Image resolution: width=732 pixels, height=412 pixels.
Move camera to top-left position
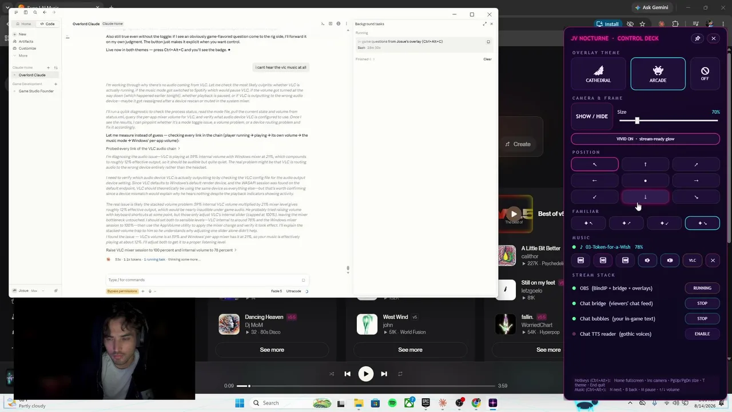[x=595, y=165]
